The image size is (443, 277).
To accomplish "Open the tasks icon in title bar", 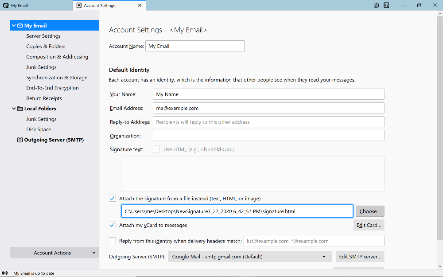I will (386, 5).
